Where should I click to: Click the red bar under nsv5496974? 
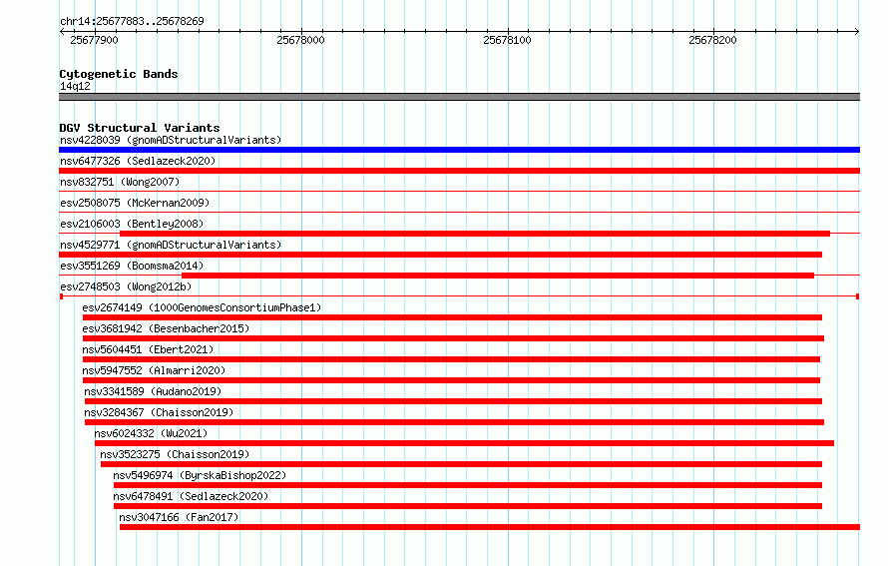coord(468,485)
